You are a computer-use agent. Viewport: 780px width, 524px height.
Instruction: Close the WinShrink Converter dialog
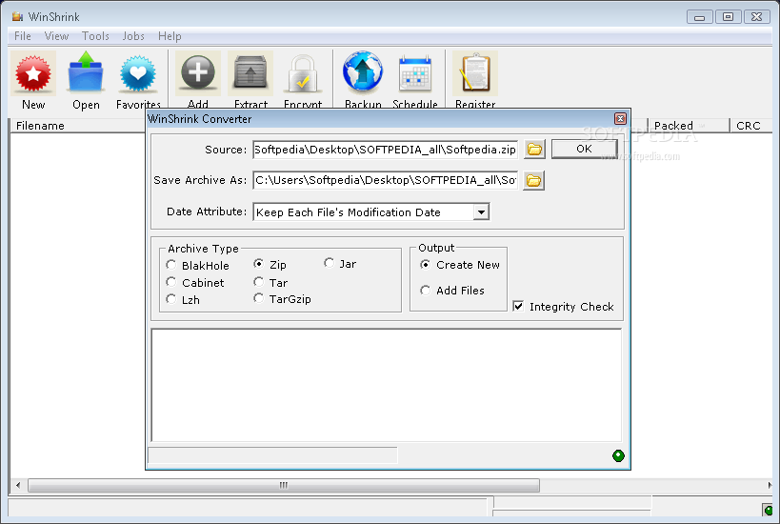620,118
